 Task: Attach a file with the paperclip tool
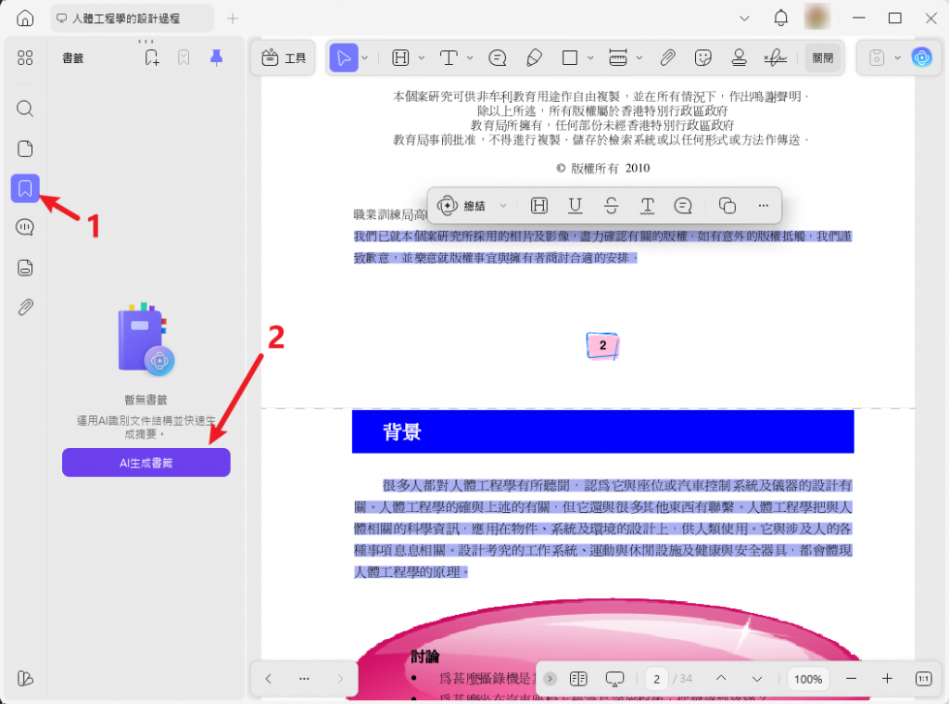667,57
